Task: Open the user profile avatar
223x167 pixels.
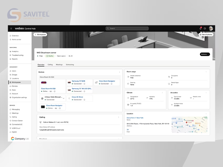Action: pos(211,28)
